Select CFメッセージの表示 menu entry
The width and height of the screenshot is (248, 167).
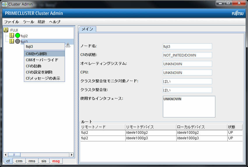pyautogui.click(x=45, y=78)
